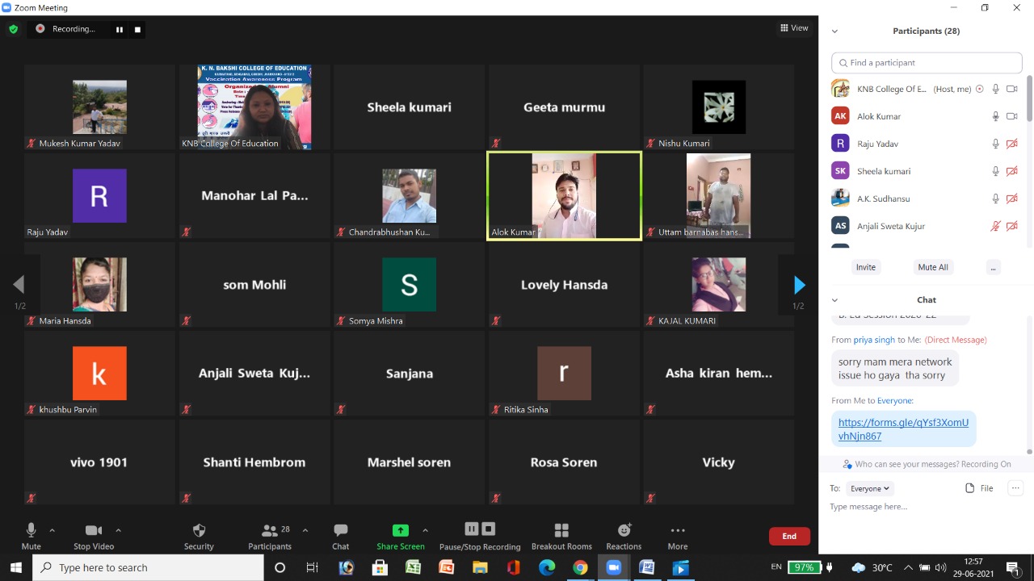The height and width of the screenshot is (581, 1034).
Task: Toggle Alok Kumar's microphone in participant list
Action: [996, 116]
